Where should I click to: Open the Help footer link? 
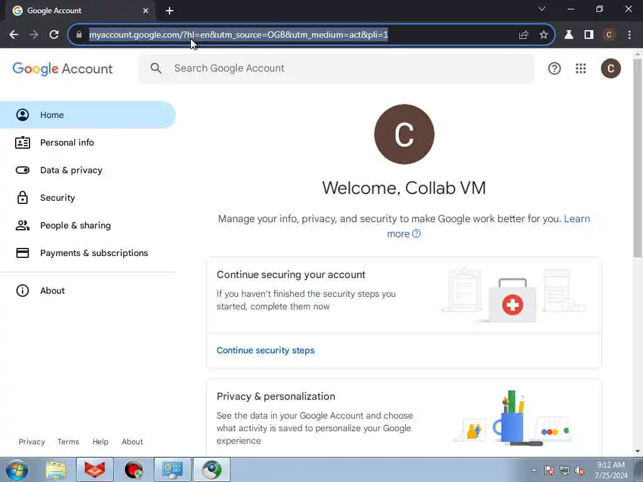(x=100, y=442)
